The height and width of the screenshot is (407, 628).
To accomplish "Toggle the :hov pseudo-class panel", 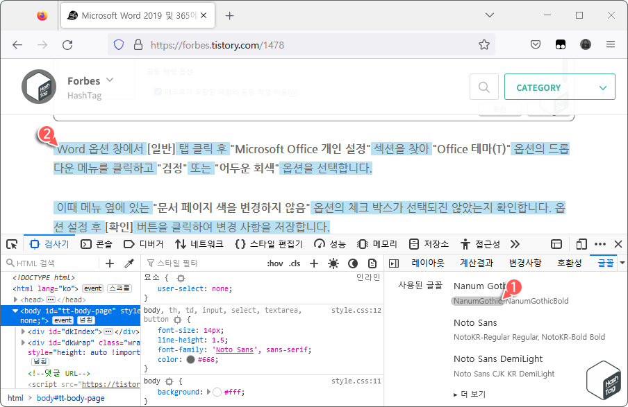I will (275, 263).
